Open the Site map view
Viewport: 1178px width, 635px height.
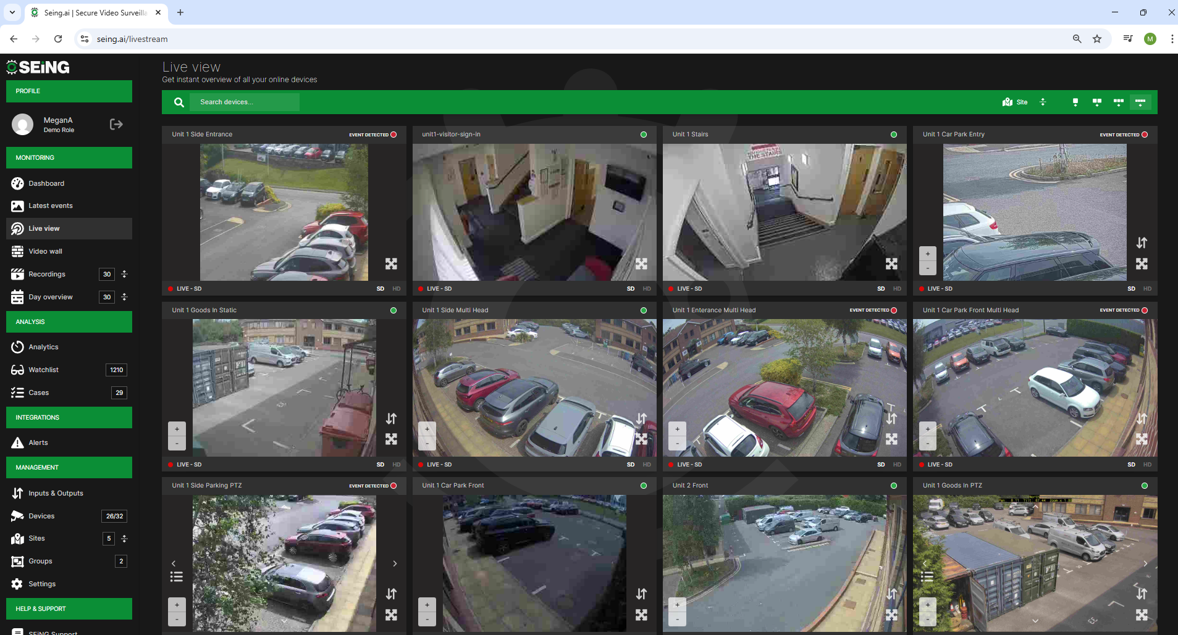[x=1014, y=102]
